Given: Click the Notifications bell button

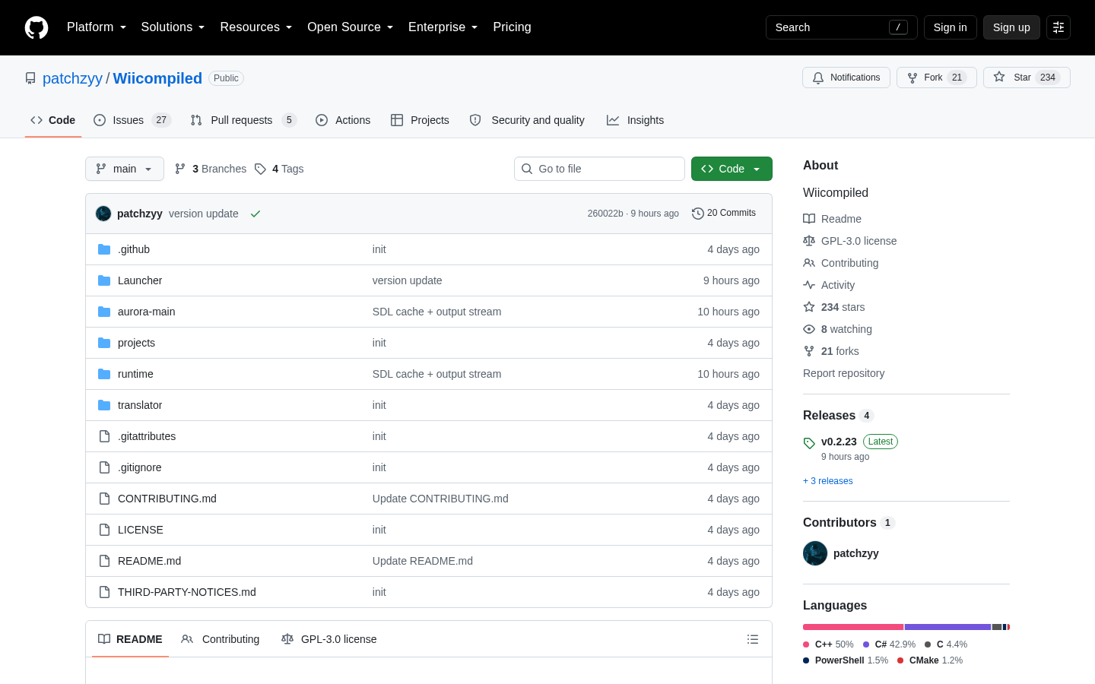Looking at the screenshot, I should (x=846, y=78).
